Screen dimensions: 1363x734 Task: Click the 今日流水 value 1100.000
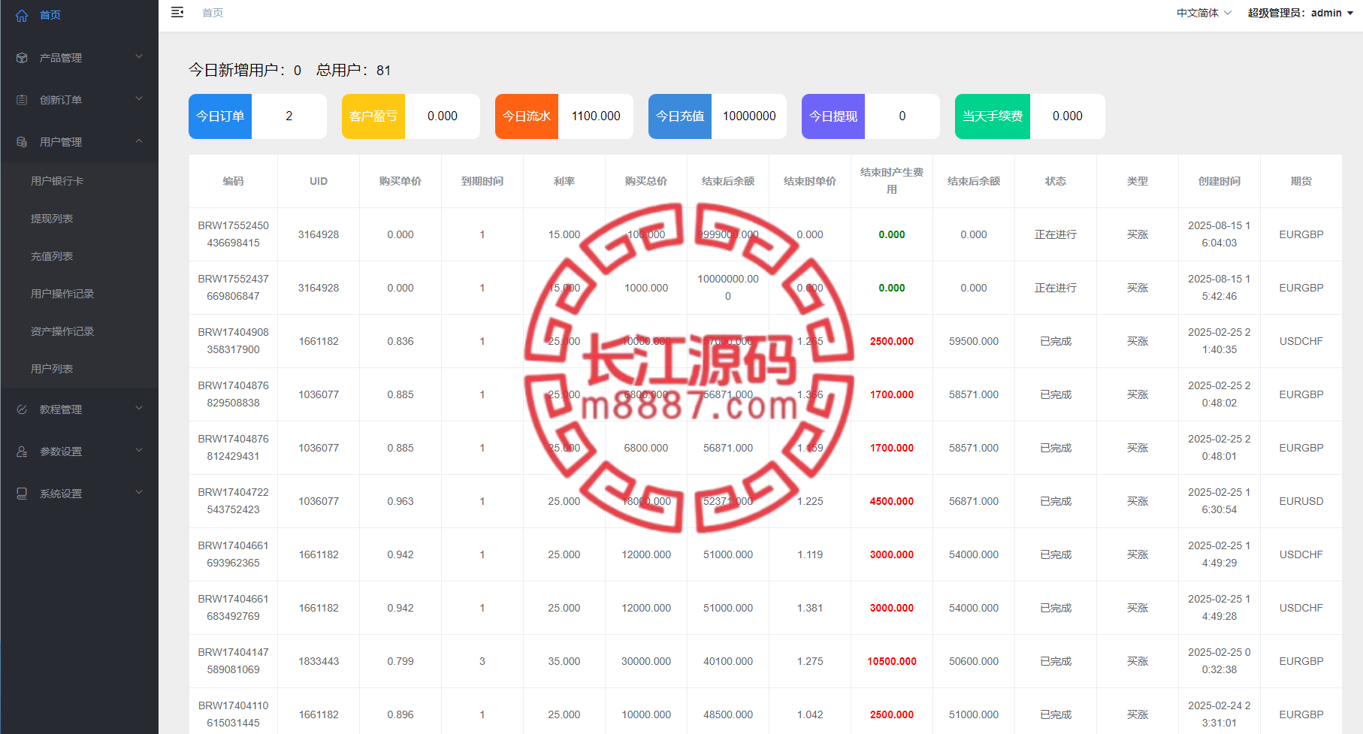point(596,116)
